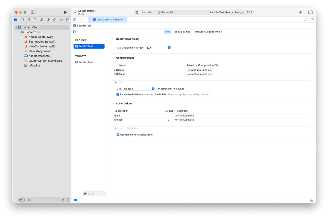
Task: Add a localization with the plus button
Action: click(116, 128)
